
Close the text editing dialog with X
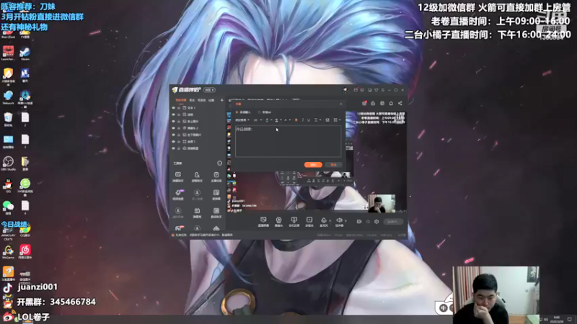point(340,104)
